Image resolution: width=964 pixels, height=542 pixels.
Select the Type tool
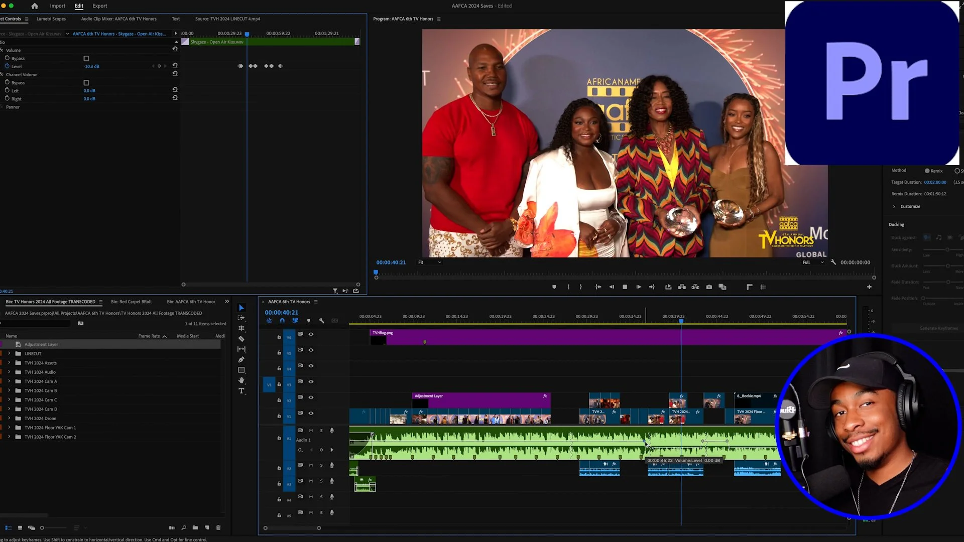(242, 391)
